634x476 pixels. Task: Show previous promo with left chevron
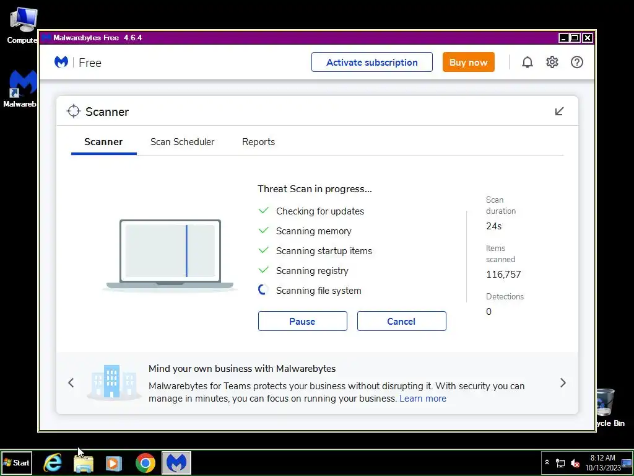[71, 383]
